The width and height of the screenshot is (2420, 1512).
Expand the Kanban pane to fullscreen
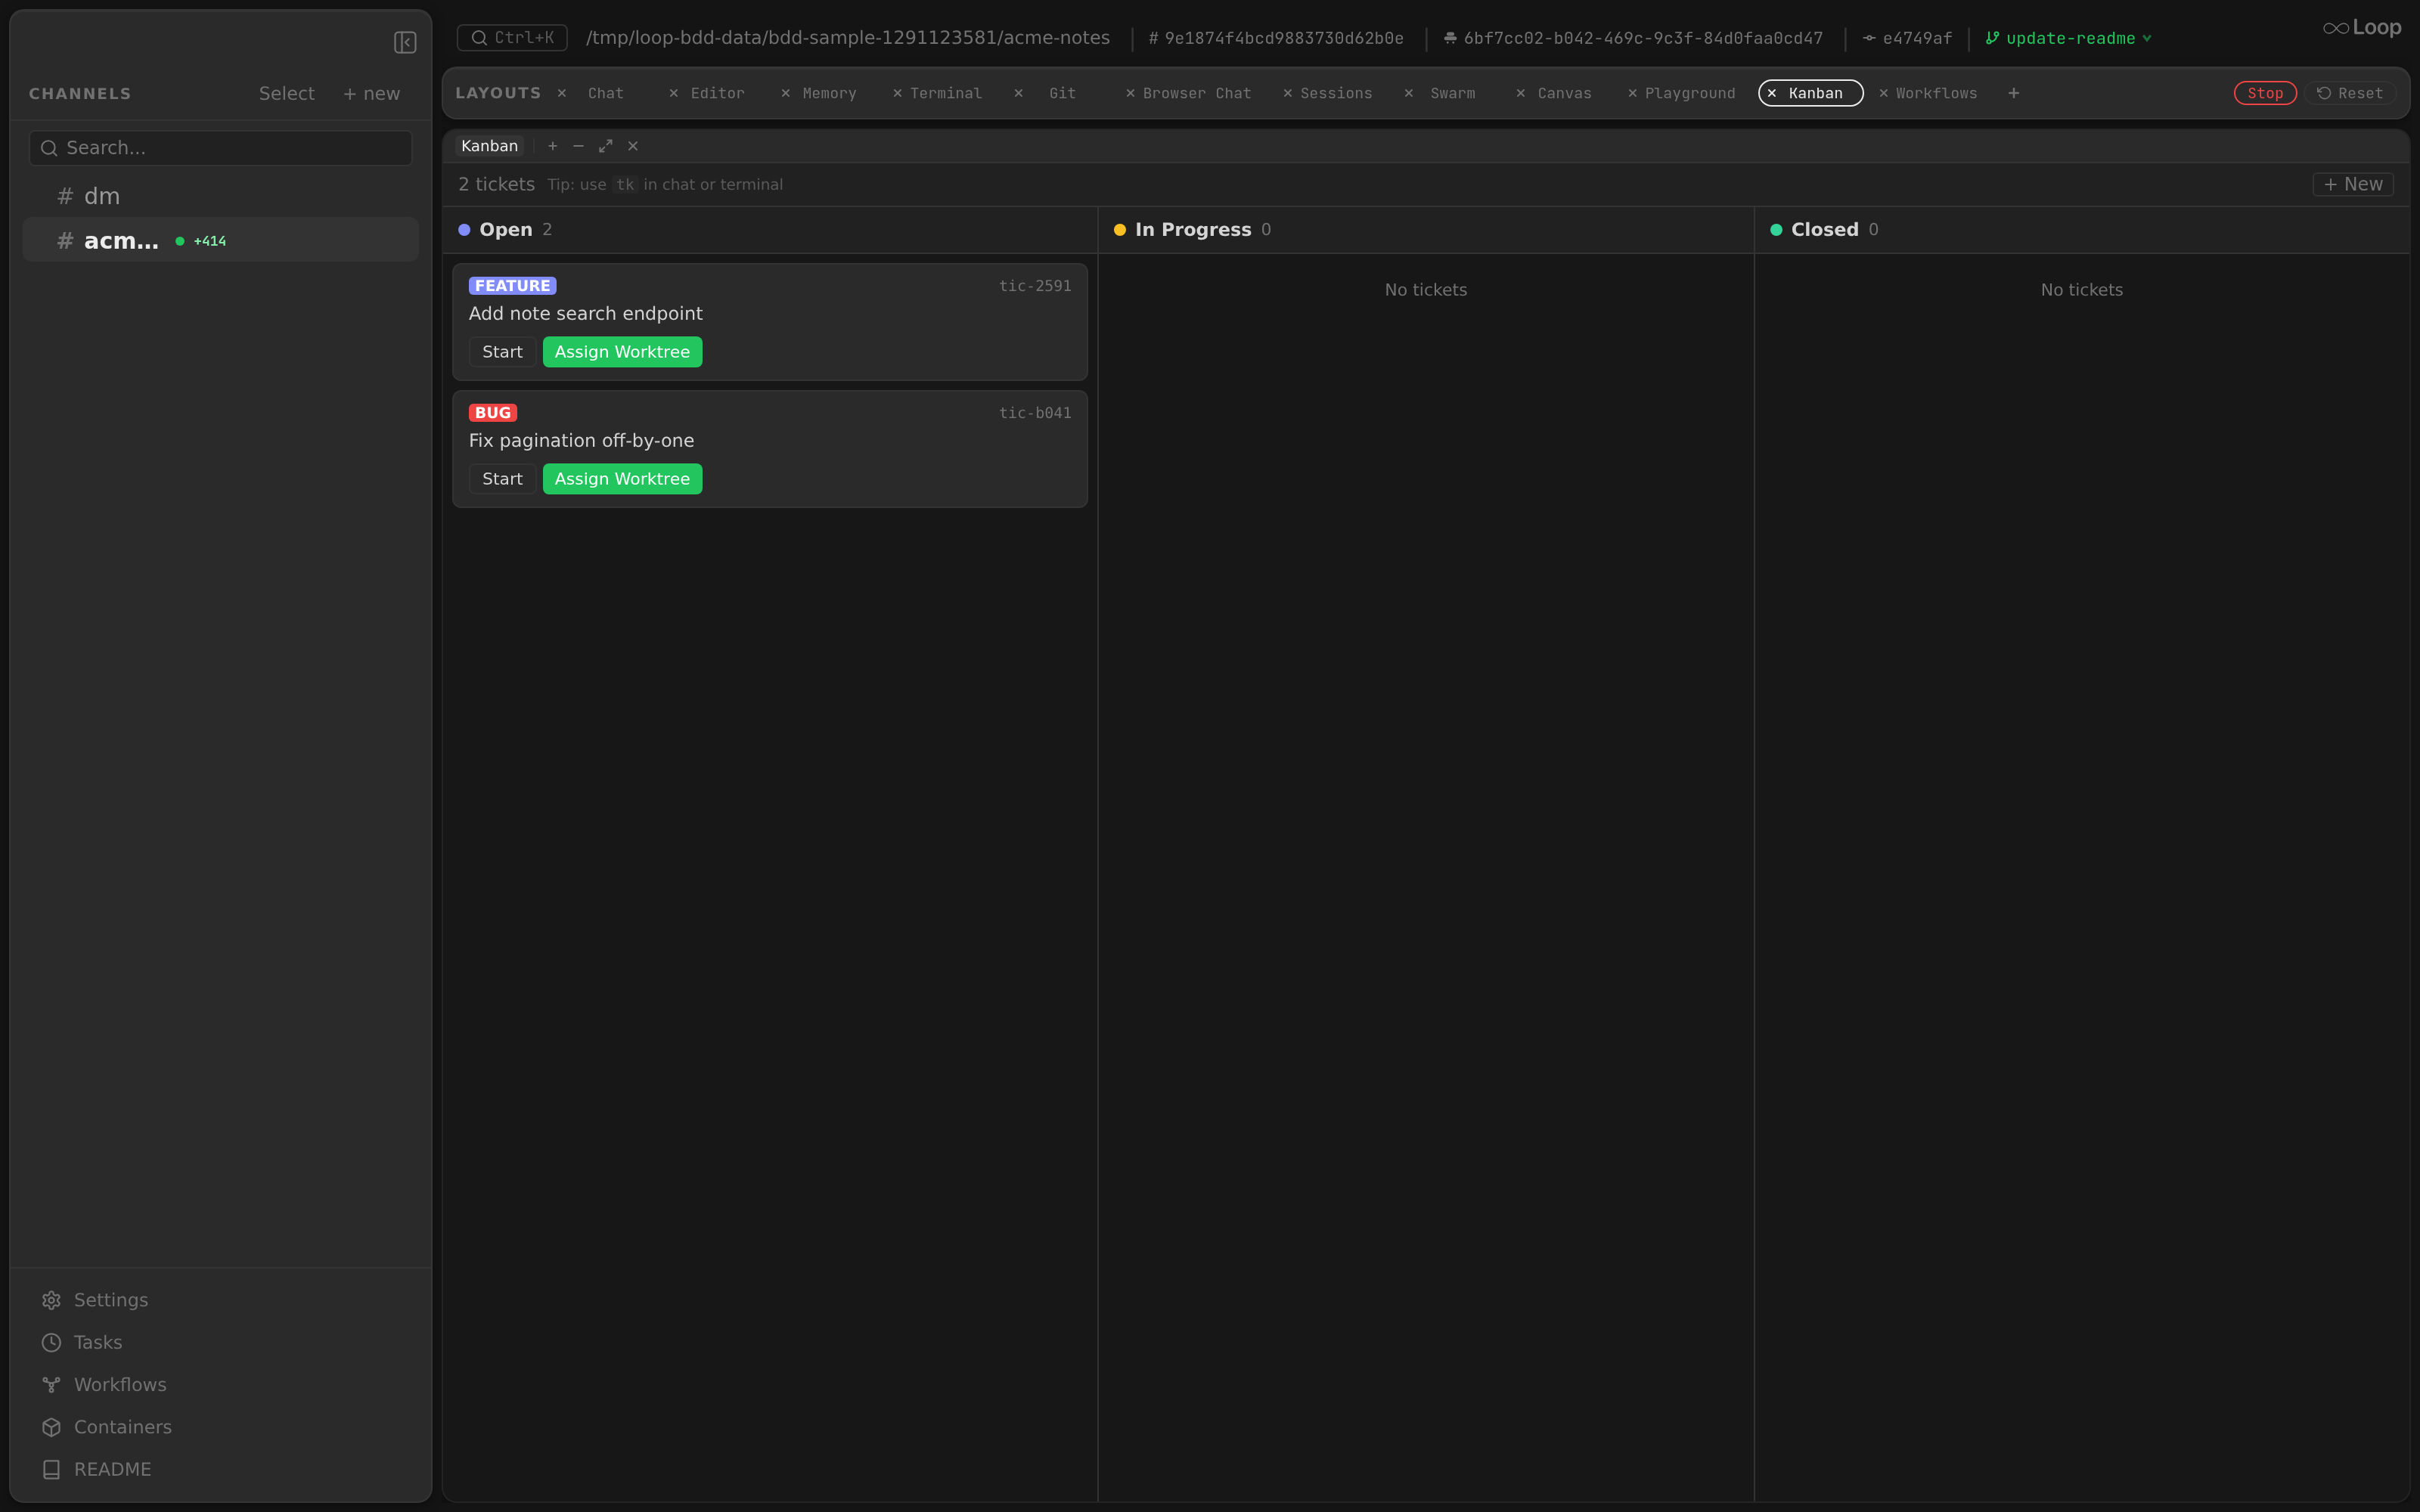(605, 146)
